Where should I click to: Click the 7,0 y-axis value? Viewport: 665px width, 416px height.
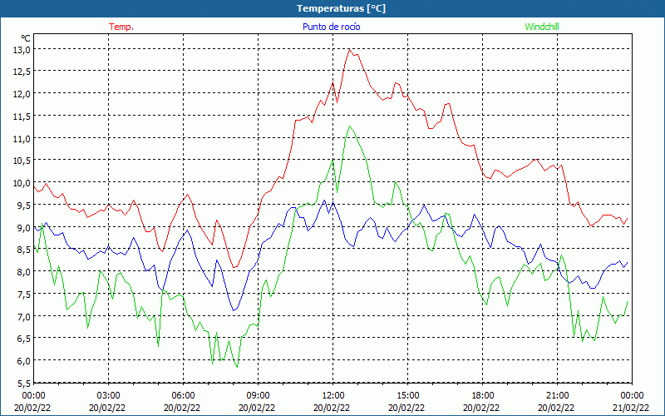tap(25, 316)
